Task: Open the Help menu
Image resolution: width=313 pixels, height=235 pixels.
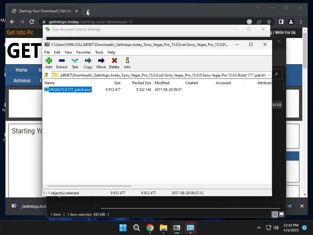Action: click(x=111, y=52)
